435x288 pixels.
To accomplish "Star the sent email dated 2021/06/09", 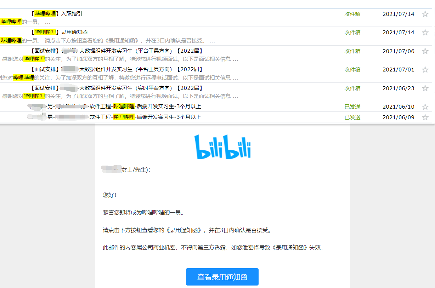I will 425,117.
